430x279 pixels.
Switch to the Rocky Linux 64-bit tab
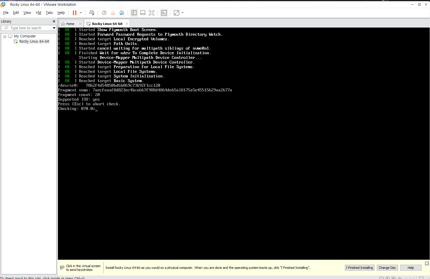coord(107,24)
